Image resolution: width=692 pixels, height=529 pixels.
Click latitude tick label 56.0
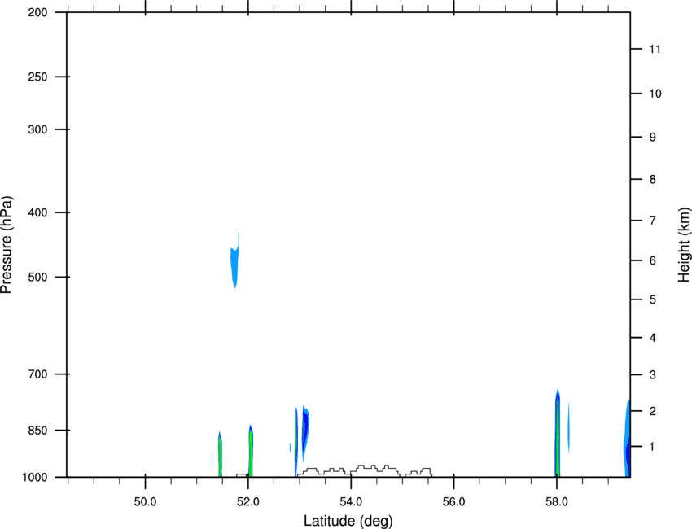pos(453,502)
